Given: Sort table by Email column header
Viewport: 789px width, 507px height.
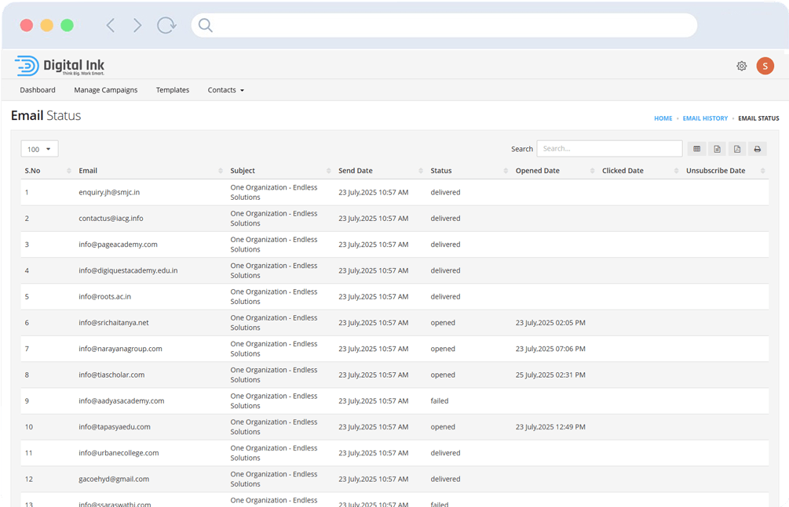Looking at the screenshot, I should [88, 171].
